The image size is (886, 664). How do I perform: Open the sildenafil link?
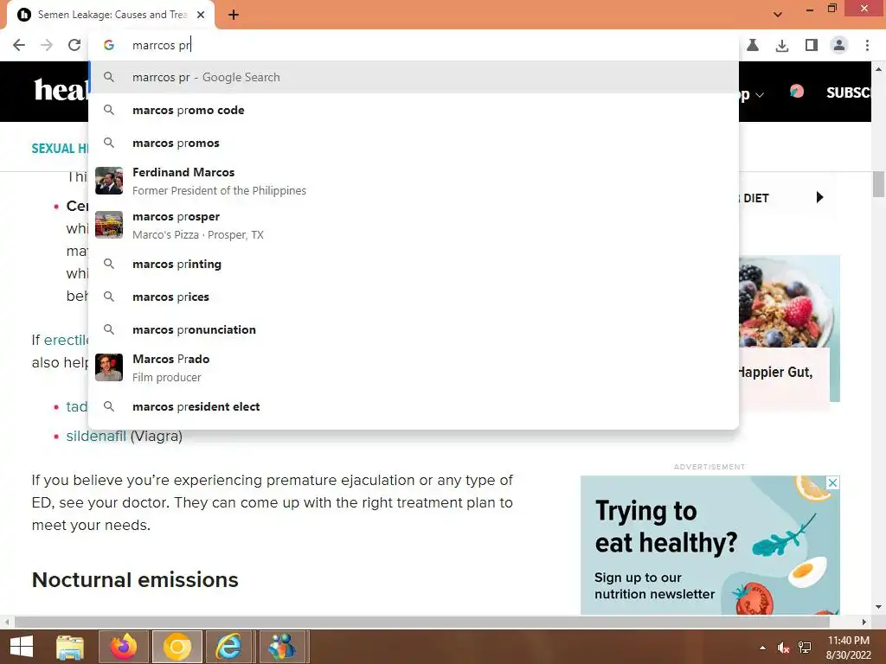click(x=96, y=436)
